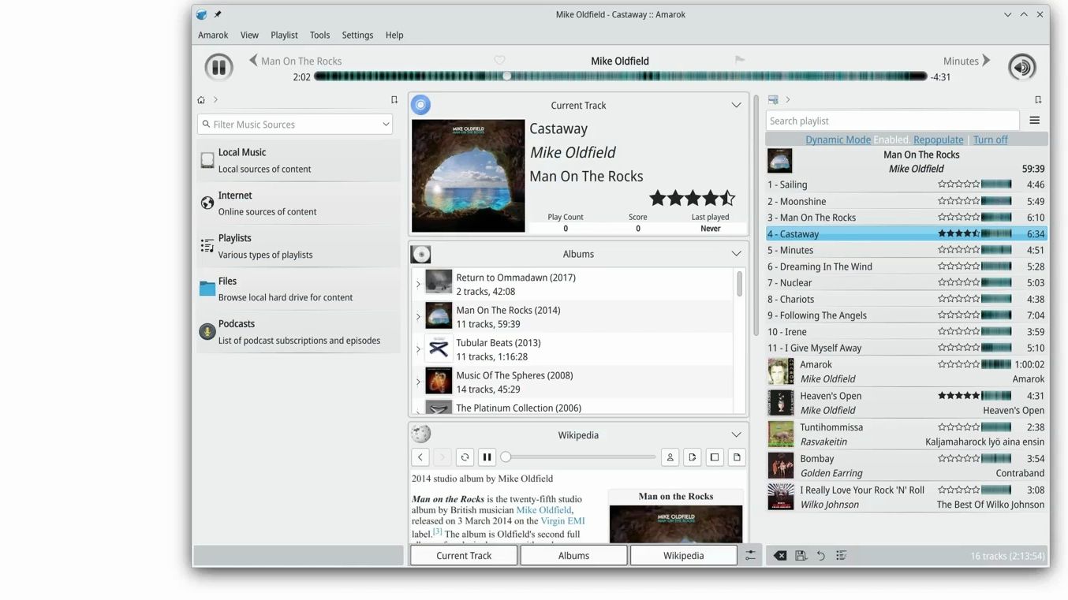Image resolution: width=1068 pixels, height=600 pixels.
Task: Collapse the Wikipedia applet
Action: click(736, 434)
